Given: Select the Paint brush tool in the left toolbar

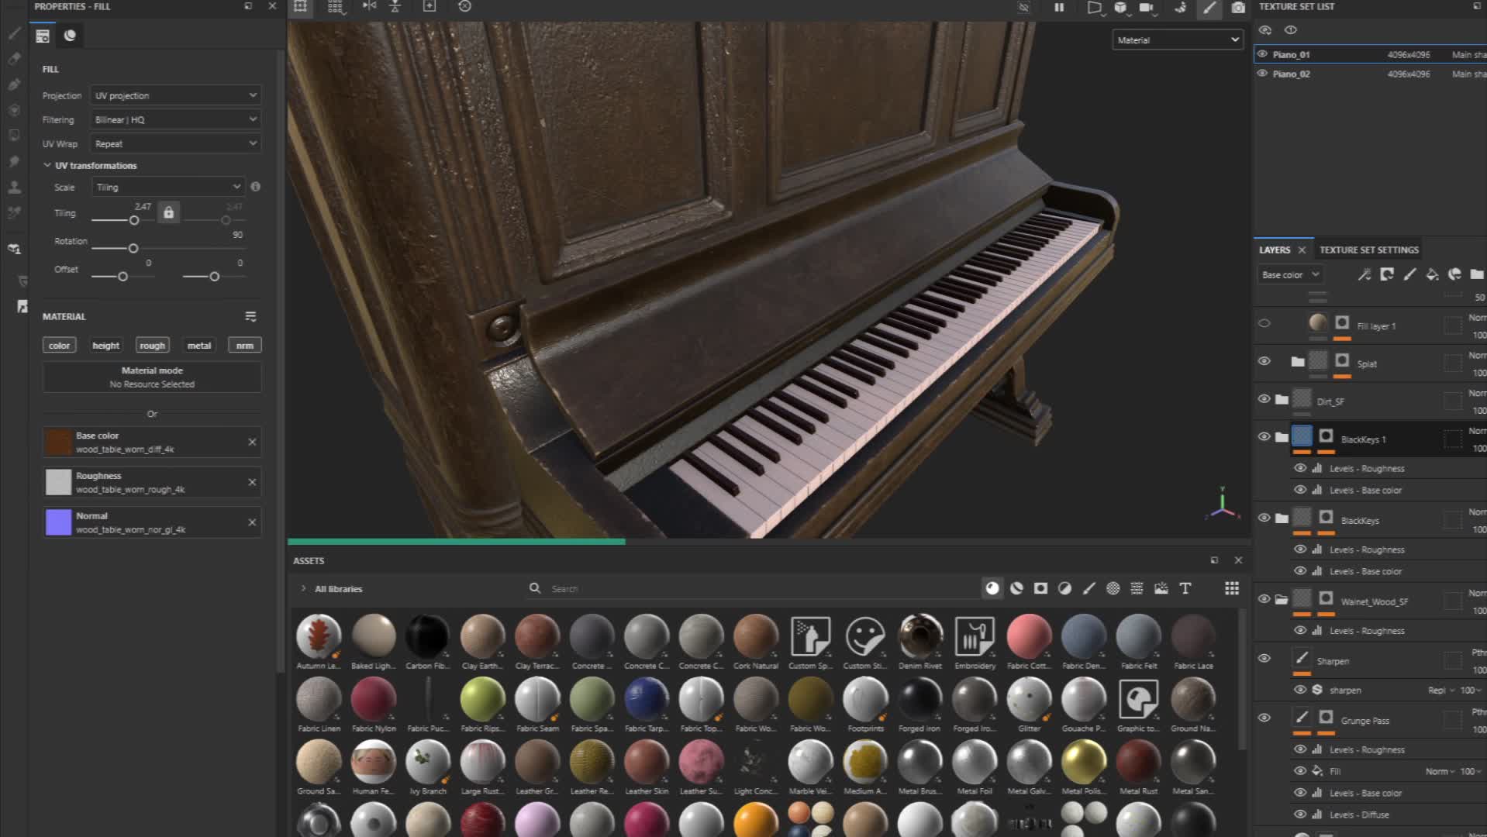Looking at the screenshot, I should click(x=14, y=34).
